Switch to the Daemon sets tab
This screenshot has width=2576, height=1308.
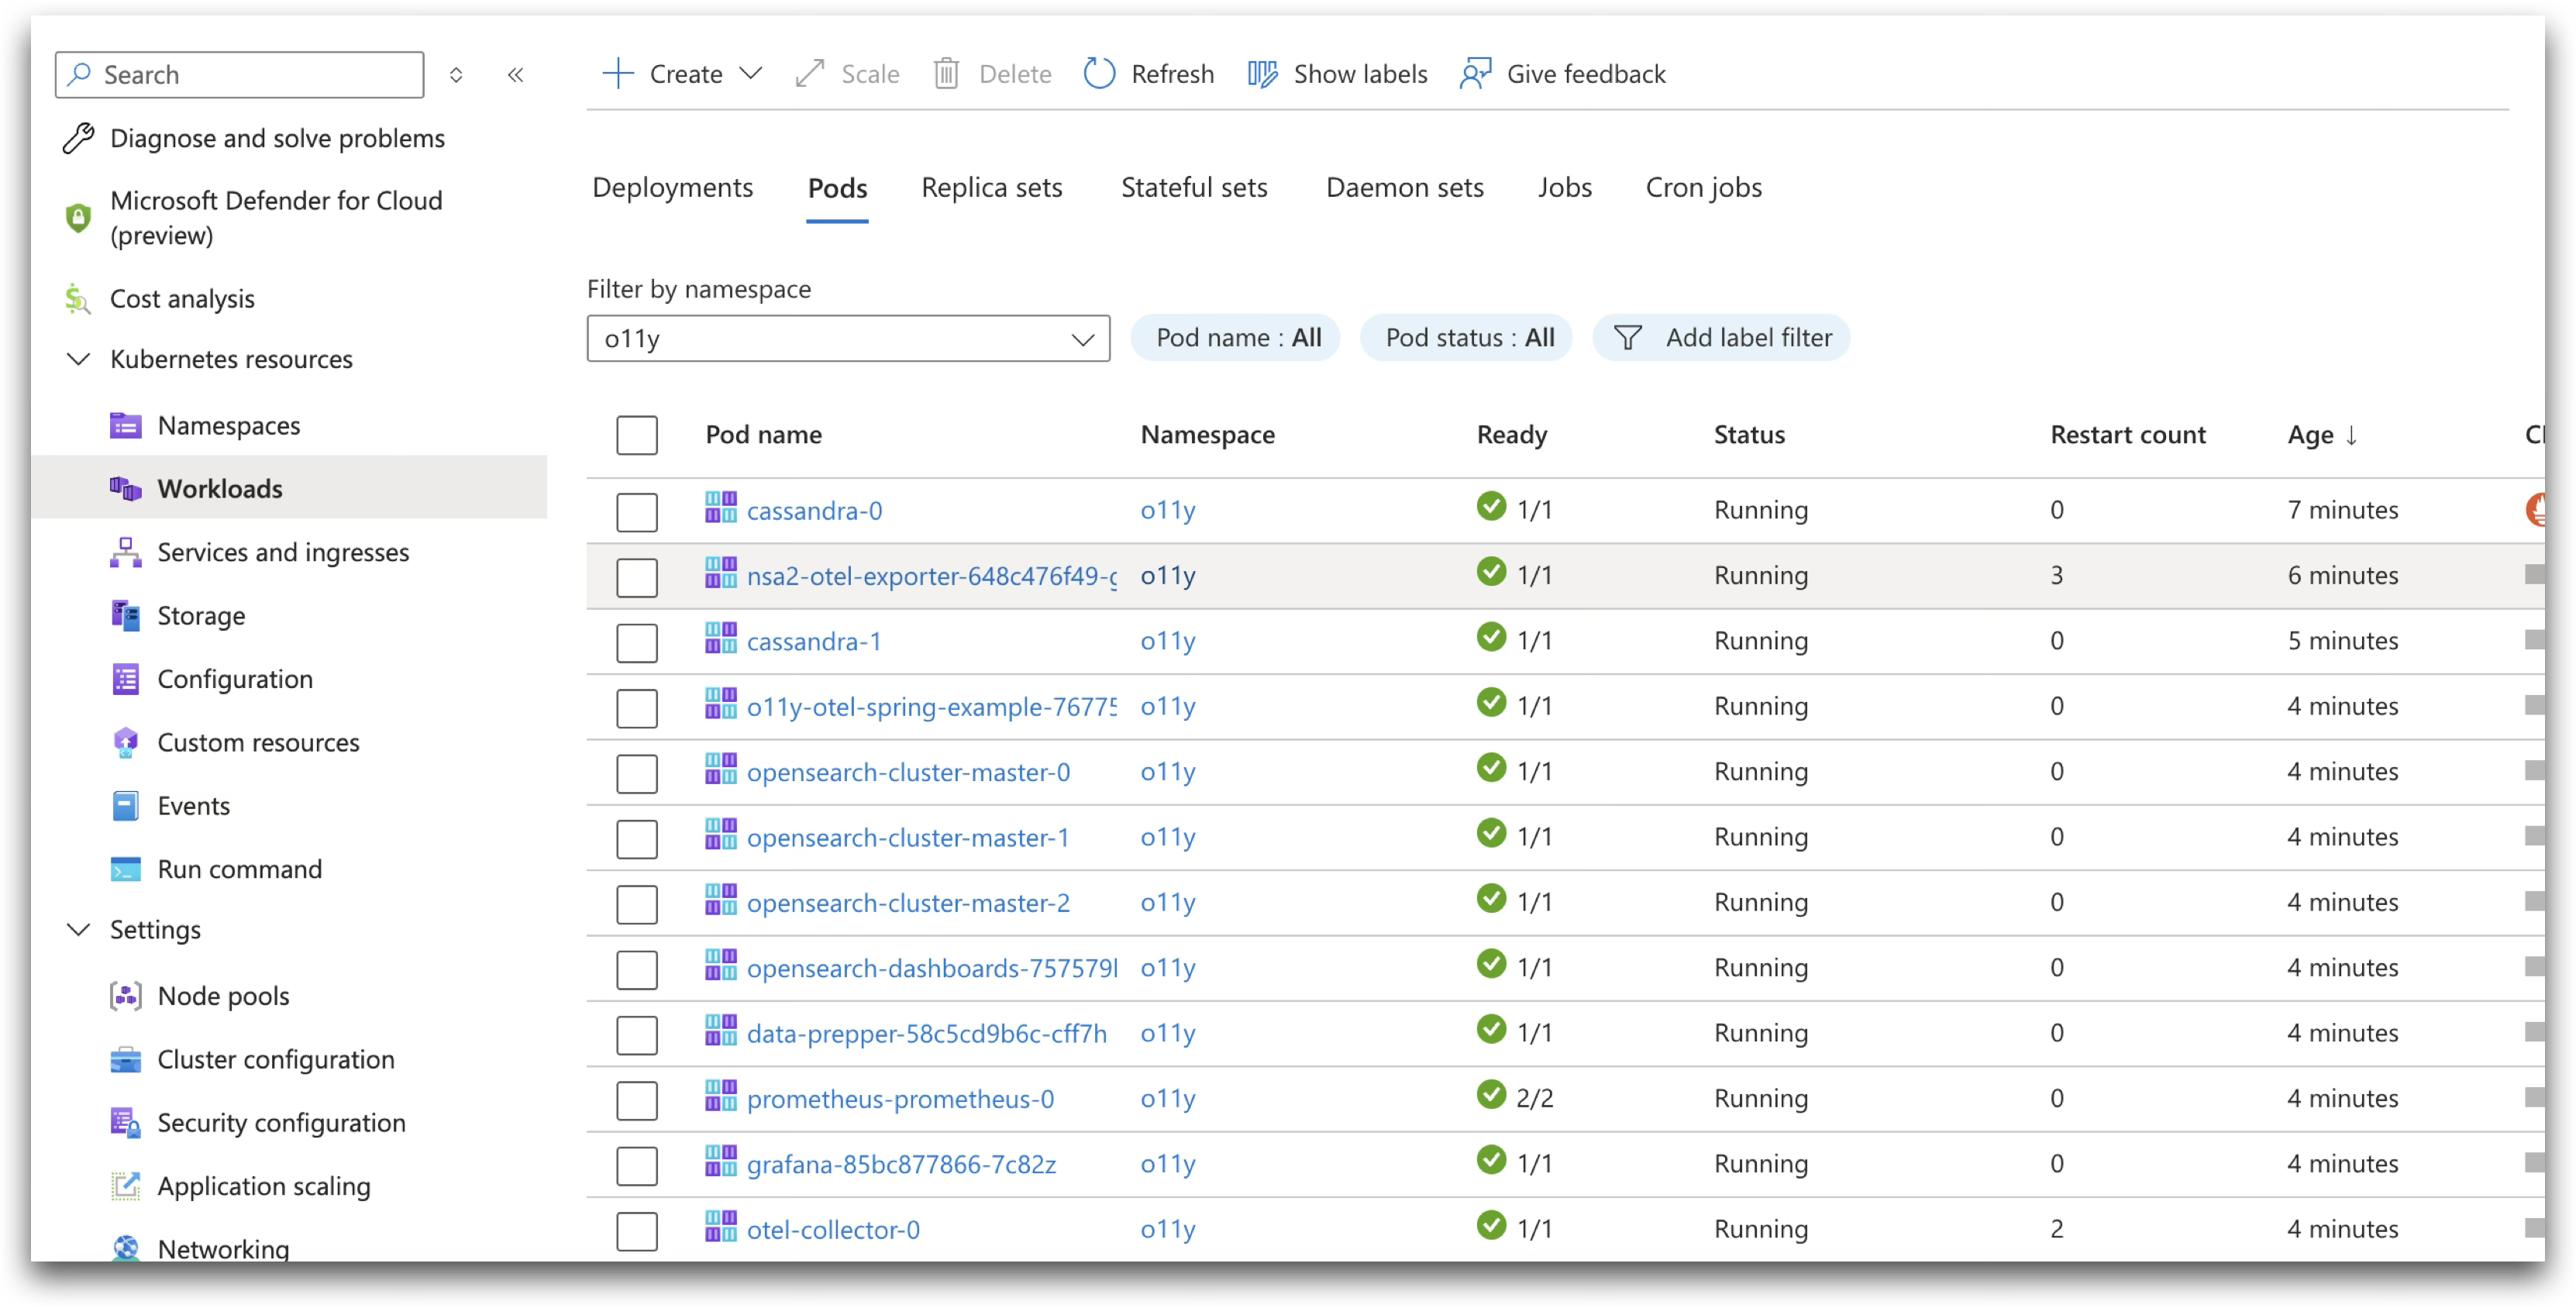[x=1404, y=188]
